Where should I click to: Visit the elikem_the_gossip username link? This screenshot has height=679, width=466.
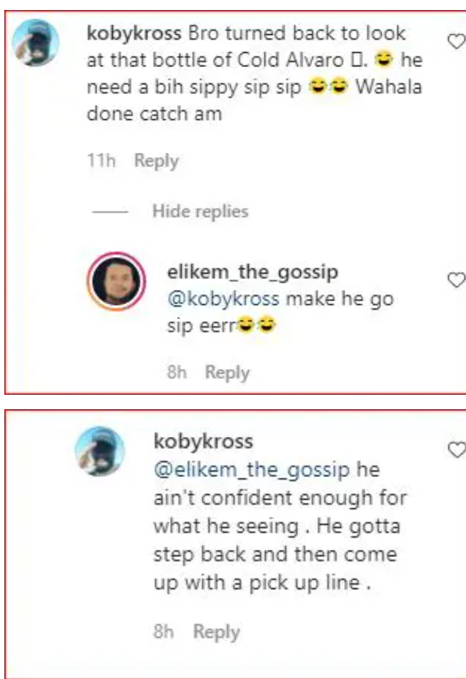pyautogui.click(x=253, y=272)
